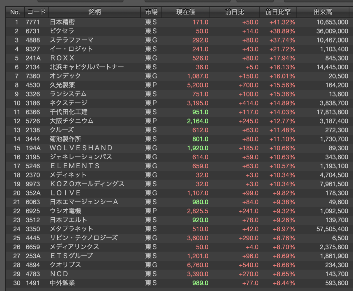Sort by the 前日比率 column header
The image size is (353, 291).
[278, 12]
